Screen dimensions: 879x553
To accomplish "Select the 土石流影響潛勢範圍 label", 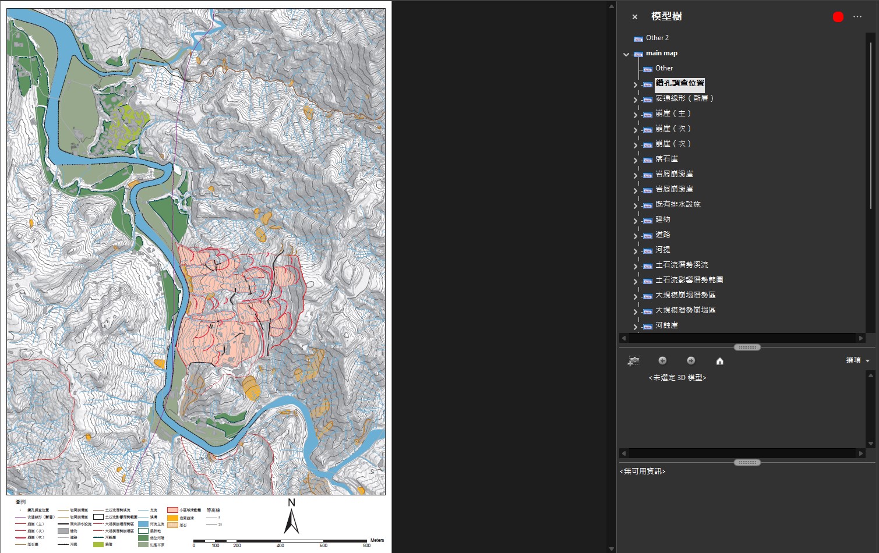I will [x=689, y=280].
